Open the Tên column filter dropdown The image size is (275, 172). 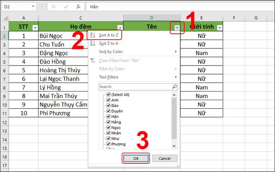tap(177, 28)
